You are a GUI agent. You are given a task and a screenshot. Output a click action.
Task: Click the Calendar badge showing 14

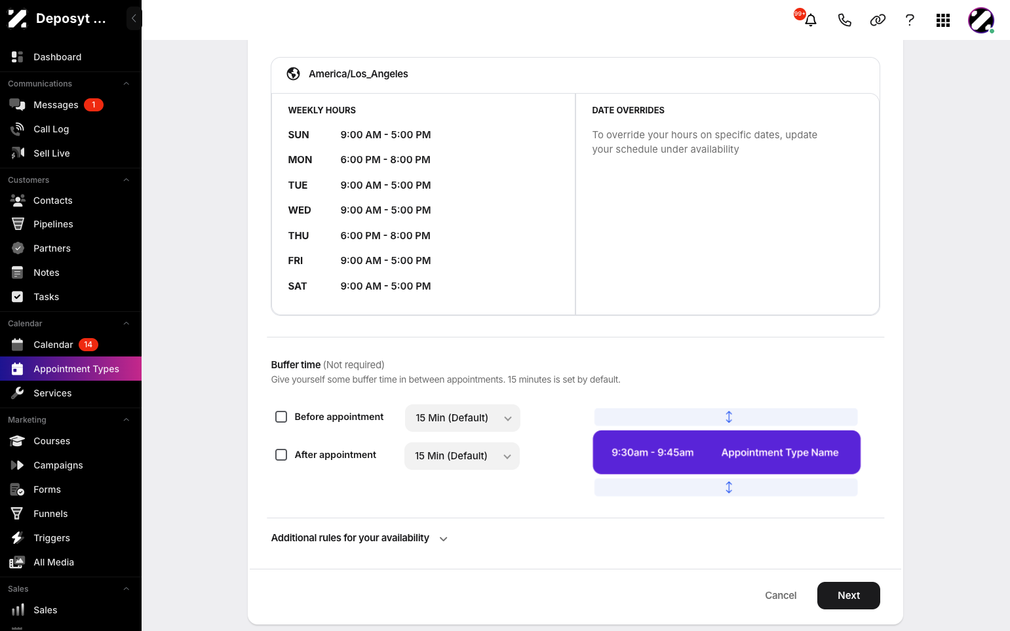coord(88,345)
